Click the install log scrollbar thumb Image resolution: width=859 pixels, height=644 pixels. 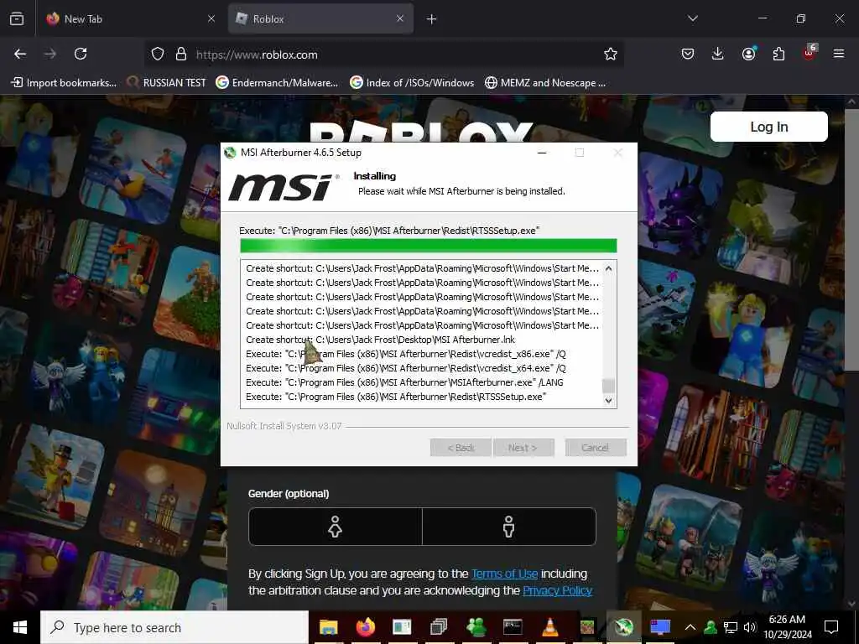(x=608, y=386)
